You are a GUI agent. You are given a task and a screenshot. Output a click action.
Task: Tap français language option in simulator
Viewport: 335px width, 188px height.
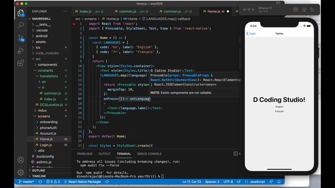279,111
